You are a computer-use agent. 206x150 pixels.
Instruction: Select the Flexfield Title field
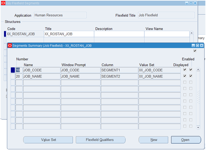(166, 15)
